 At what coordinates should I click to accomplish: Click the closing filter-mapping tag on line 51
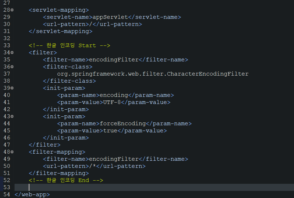click(59, 173)
